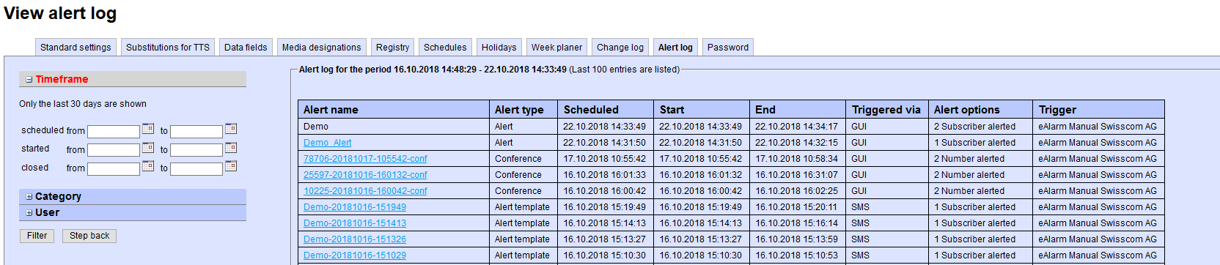Expand the Category section
Viewport: 1220px width, 265px height.
29,197
